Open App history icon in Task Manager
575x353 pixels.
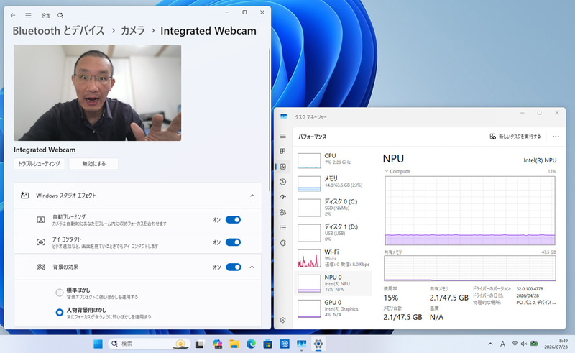[x=282, y=182]
